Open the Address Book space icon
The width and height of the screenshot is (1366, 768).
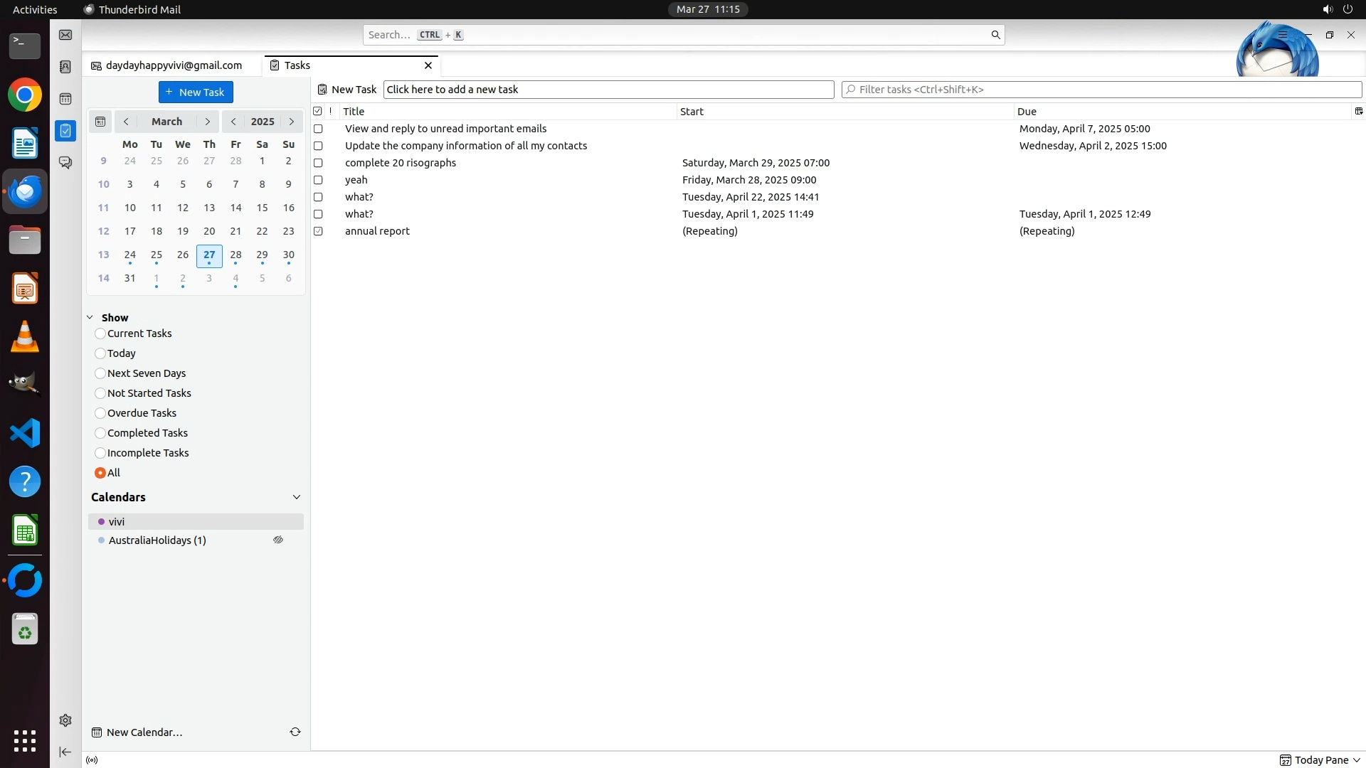pyautogui.click(x=65, y=67)
